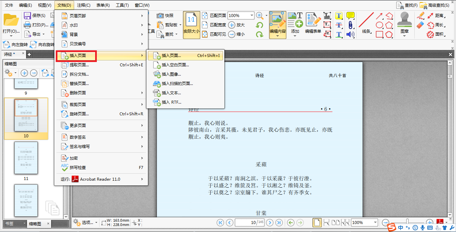Screen dimensions: 456x232
Task: Zoom out thumbnails with minus button
Action: [34, 73]
